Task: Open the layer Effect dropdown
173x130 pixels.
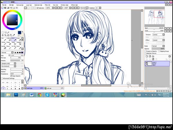Action: coord(159,40)
